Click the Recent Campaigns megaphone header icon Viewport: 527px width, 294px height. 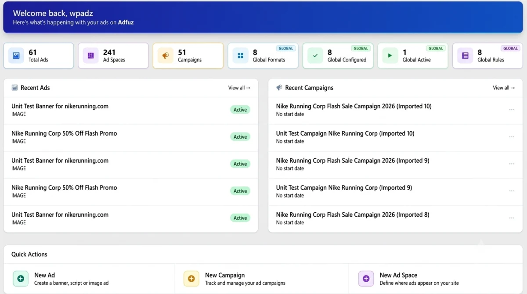tap(279, 88)
